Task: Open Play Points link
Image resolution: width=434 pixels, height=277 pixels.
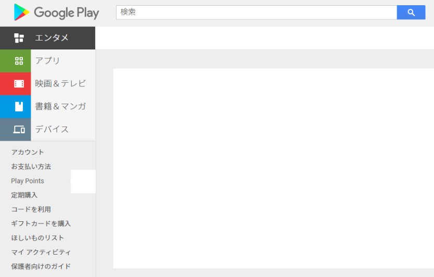Action: tap(28, 181)
